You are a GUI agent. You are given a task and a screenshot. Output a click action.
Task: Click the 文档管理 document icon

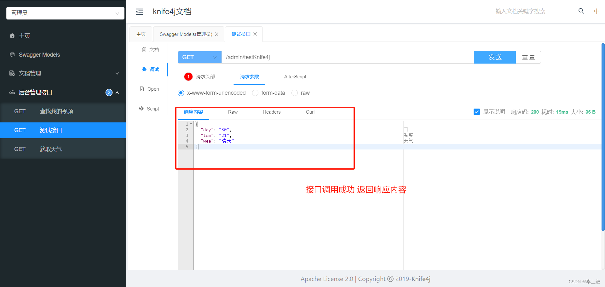coord(12,73)
